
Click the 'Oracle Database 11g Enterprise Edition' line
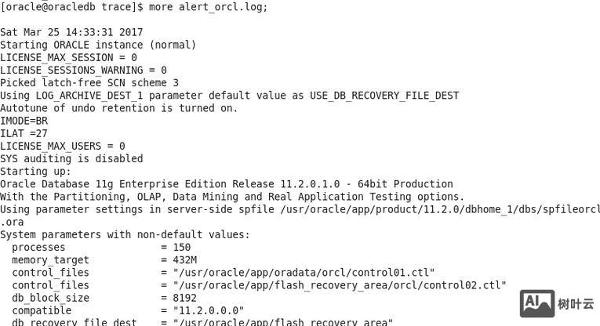[226, 184]
